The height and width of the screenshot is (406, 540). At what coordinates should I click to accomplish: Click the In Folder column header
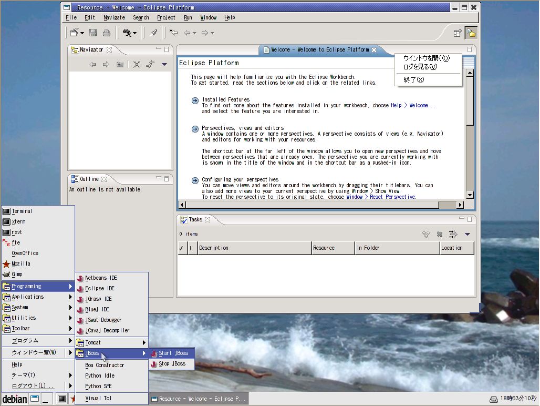(x=398, y=248)
